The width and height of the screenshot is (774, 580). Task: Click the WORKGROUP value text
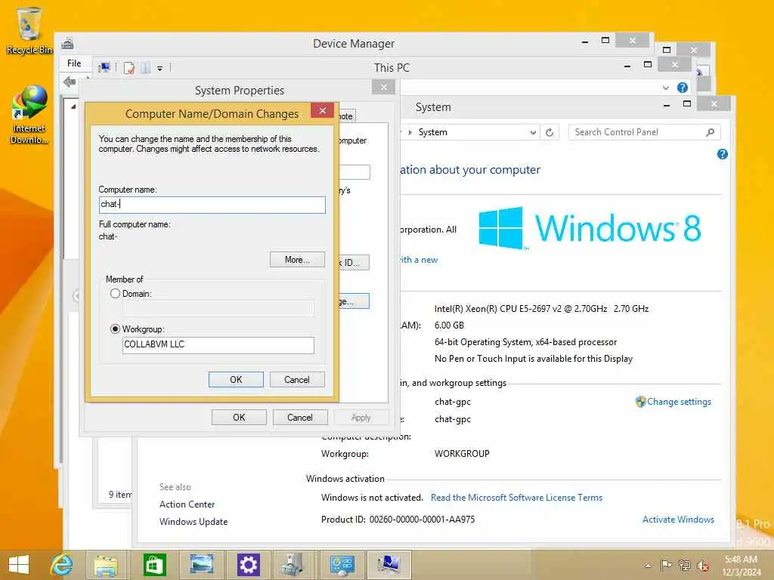pos(462,453)
